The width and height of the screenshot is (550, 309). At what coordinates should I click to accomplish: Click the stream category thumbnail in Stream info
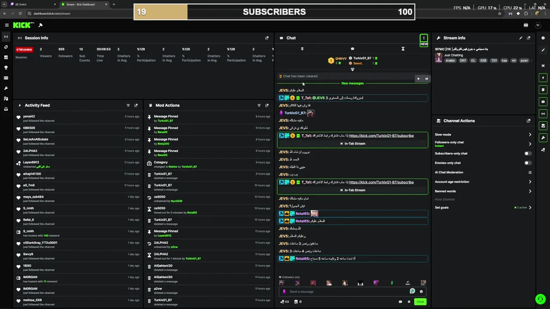coord(439,58)
